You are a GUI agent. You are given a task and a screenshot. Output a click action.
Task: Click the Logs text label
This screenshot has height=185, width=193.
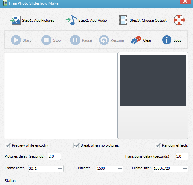[x=177, y=40]
